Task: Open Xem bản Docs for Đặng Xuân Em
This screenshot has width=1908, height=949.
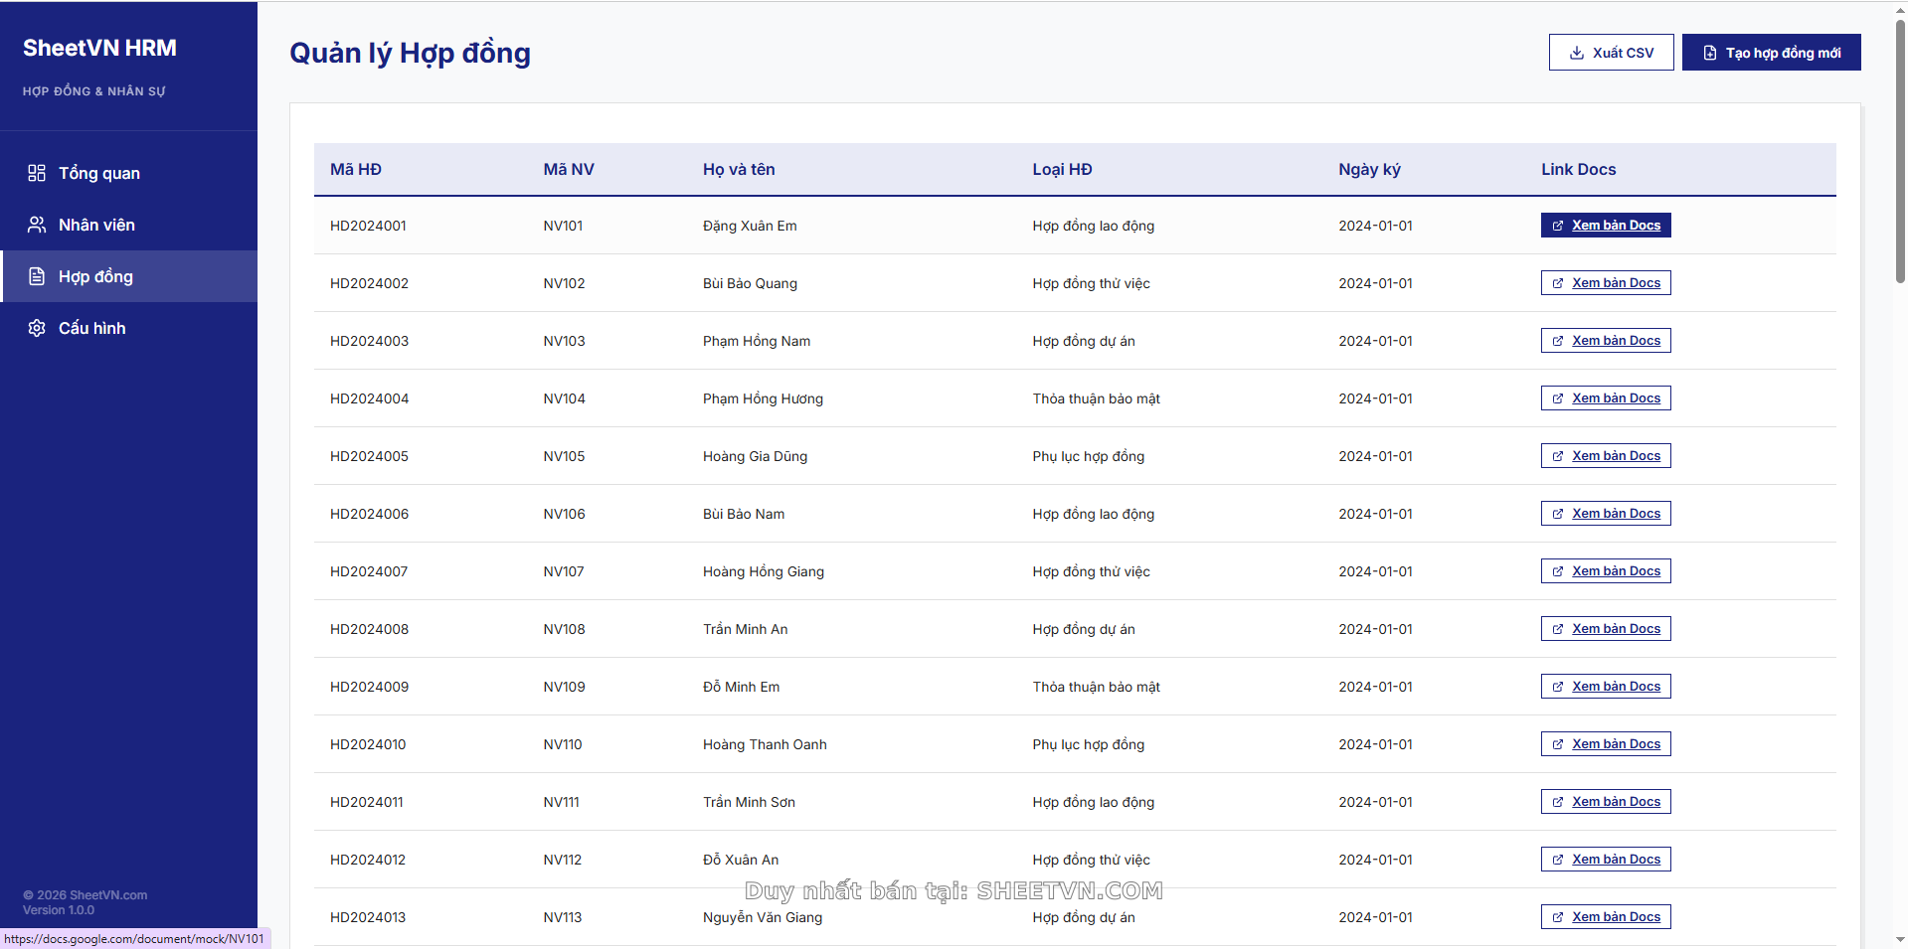Action: tap(1605, 225)
